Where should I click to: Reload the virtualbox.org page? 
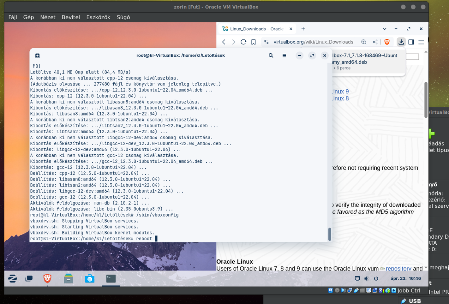tap(243, 42)
